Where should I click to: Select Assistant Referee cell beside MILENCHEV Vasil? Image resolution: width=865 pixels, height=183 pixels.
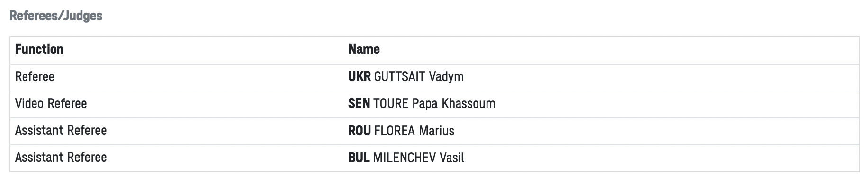pos(61,157)
